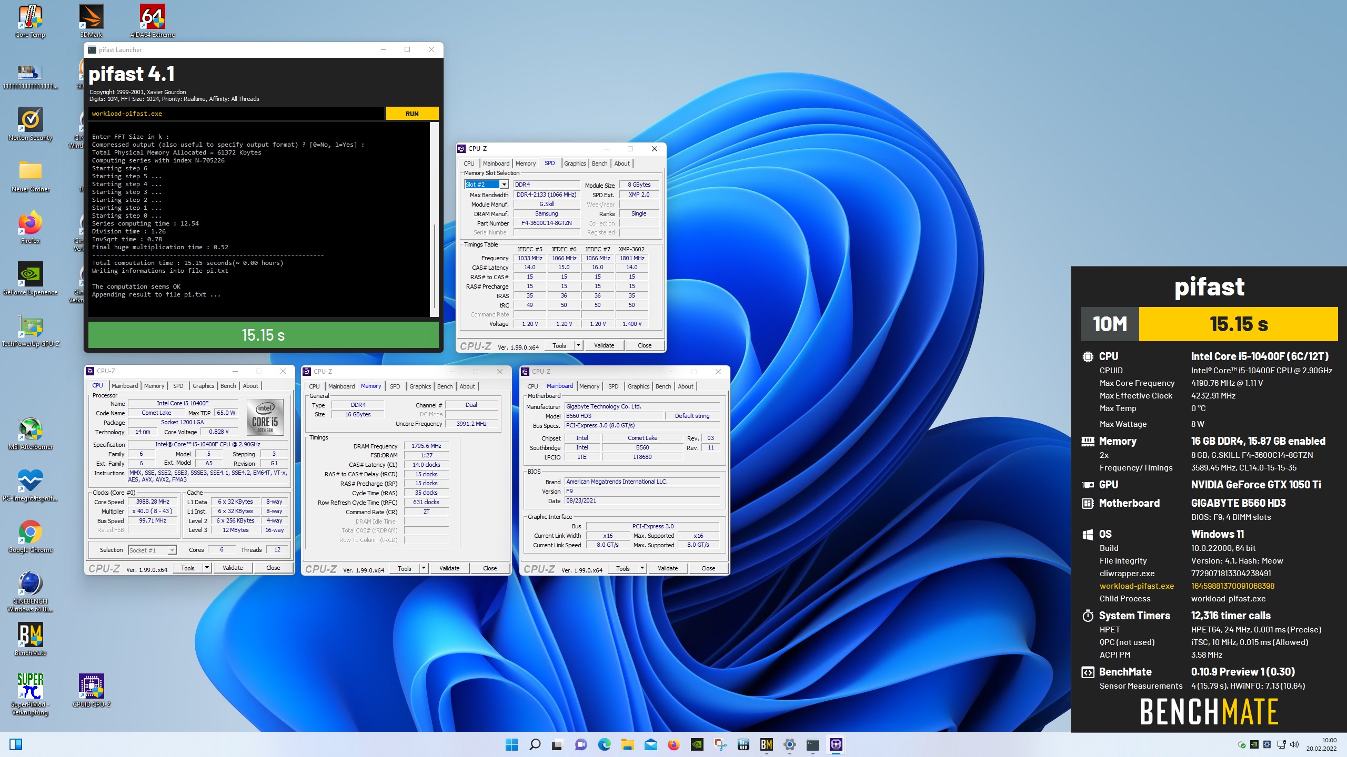Open GeForce Experience desktop shortcut
This screenshot has height=757, width=1347.
pos(31,279)
